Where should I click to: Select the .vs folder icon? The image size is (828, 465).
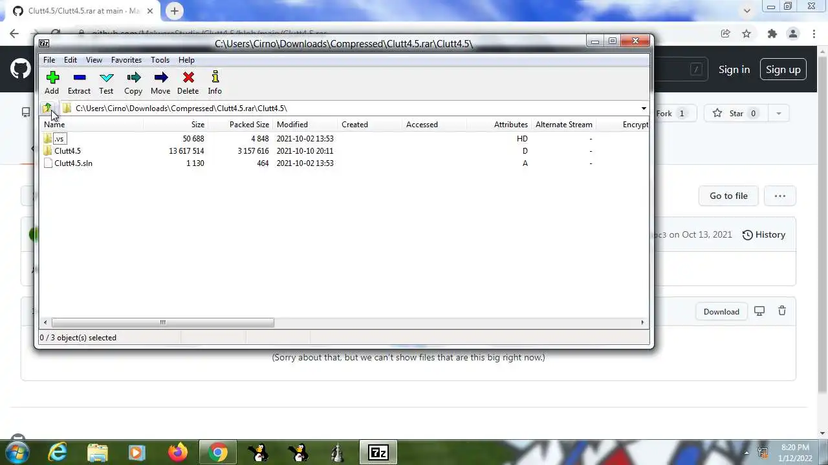tap(48, 138)
